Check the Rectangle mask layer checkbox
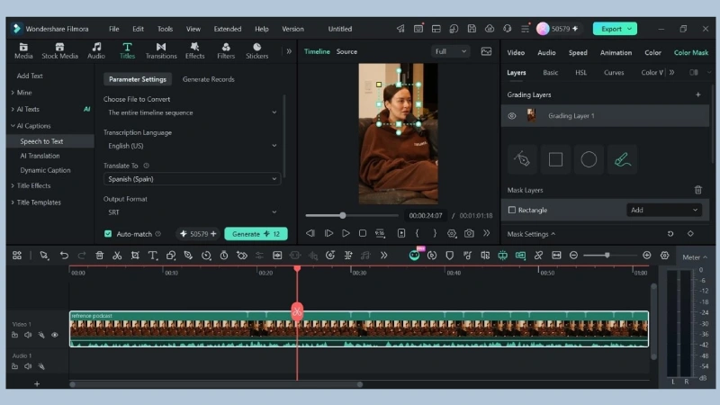The image size is (720, 405). pos(511,210)
